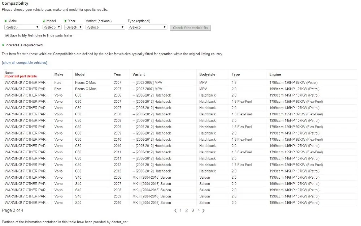
Task: Click the Variant column header
Action: (x=139, y=74)
